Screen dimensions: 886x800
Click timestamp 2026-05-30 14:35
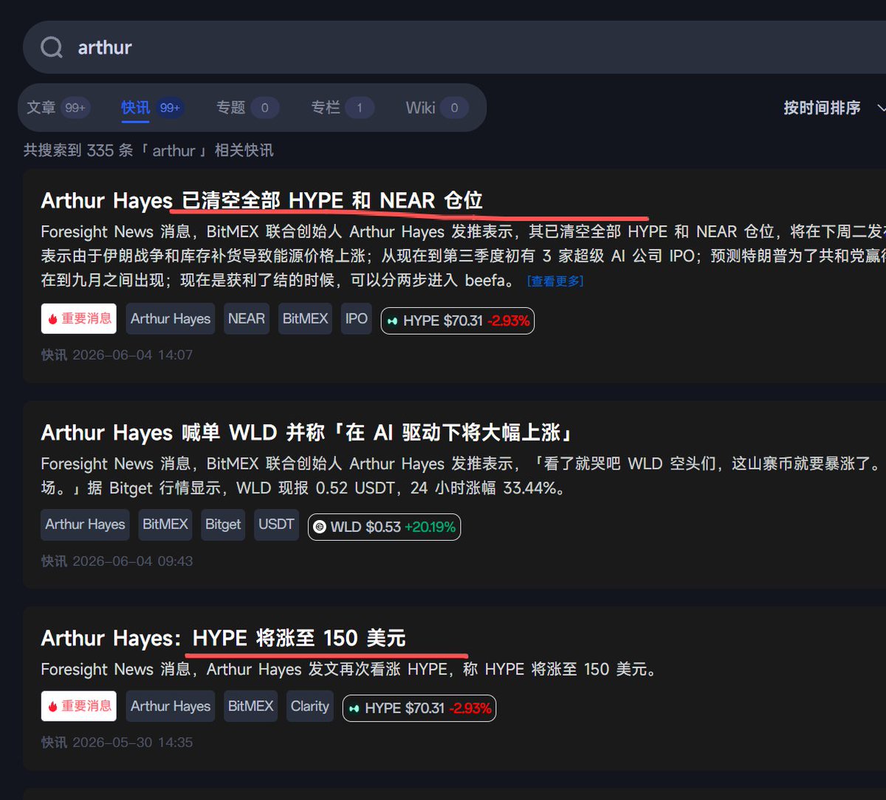pyautogui.click(x=132, y=742)
